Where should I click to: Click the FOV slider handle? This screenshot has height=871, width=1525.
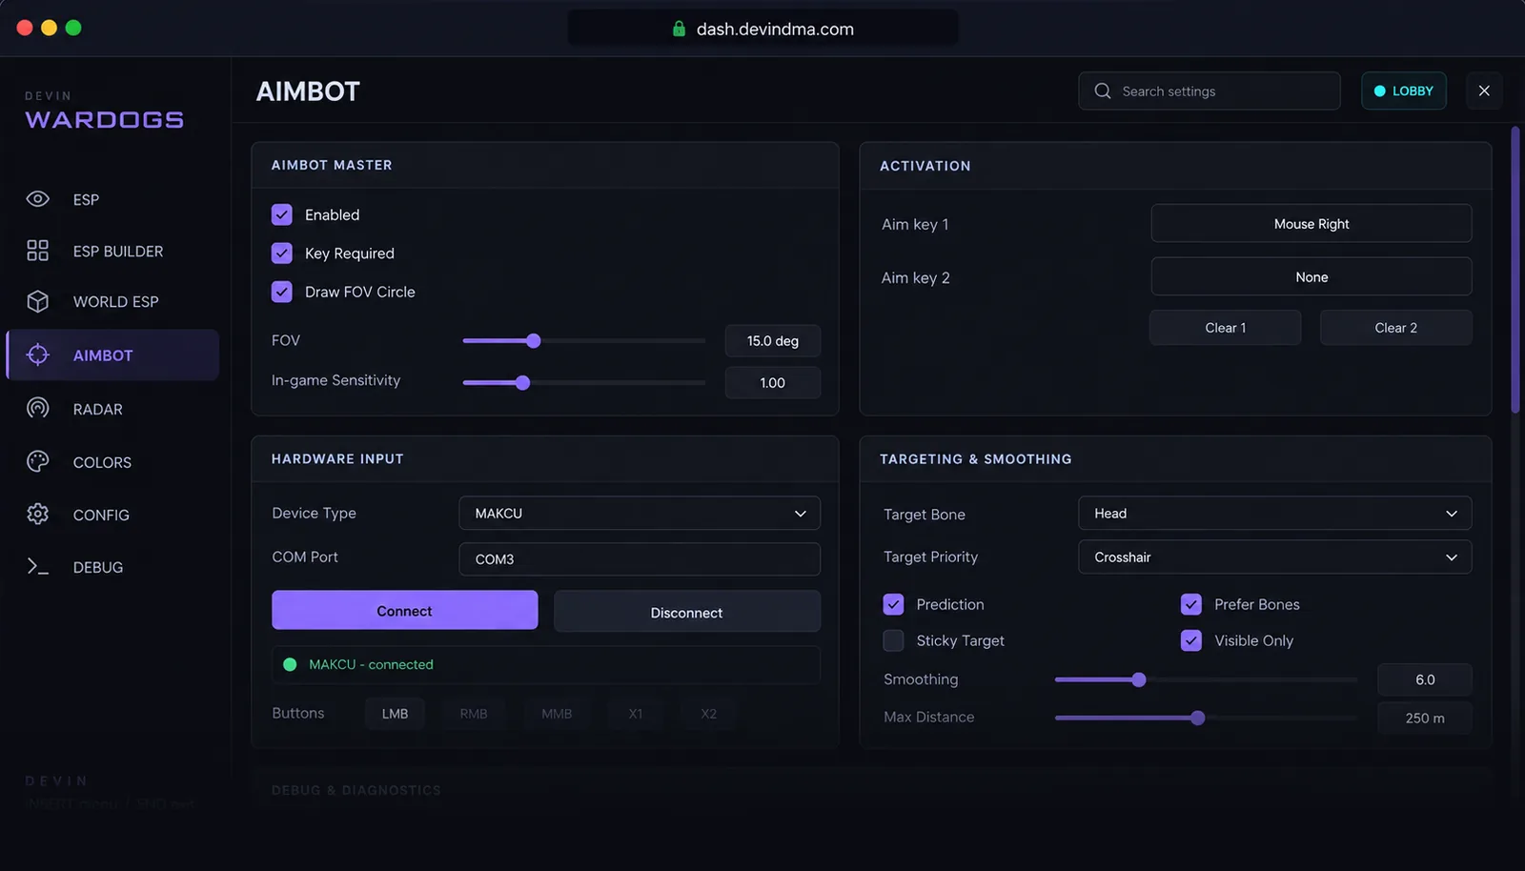point(533,340)
